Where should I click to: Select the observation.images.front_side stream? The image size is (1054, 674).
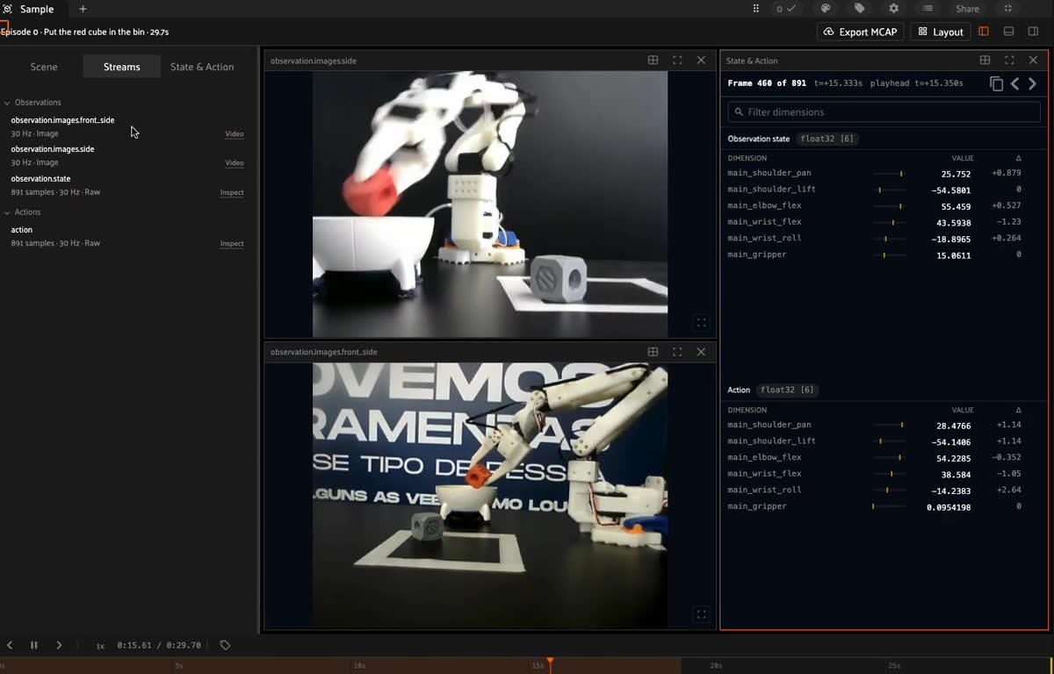(x=62, y=120)
